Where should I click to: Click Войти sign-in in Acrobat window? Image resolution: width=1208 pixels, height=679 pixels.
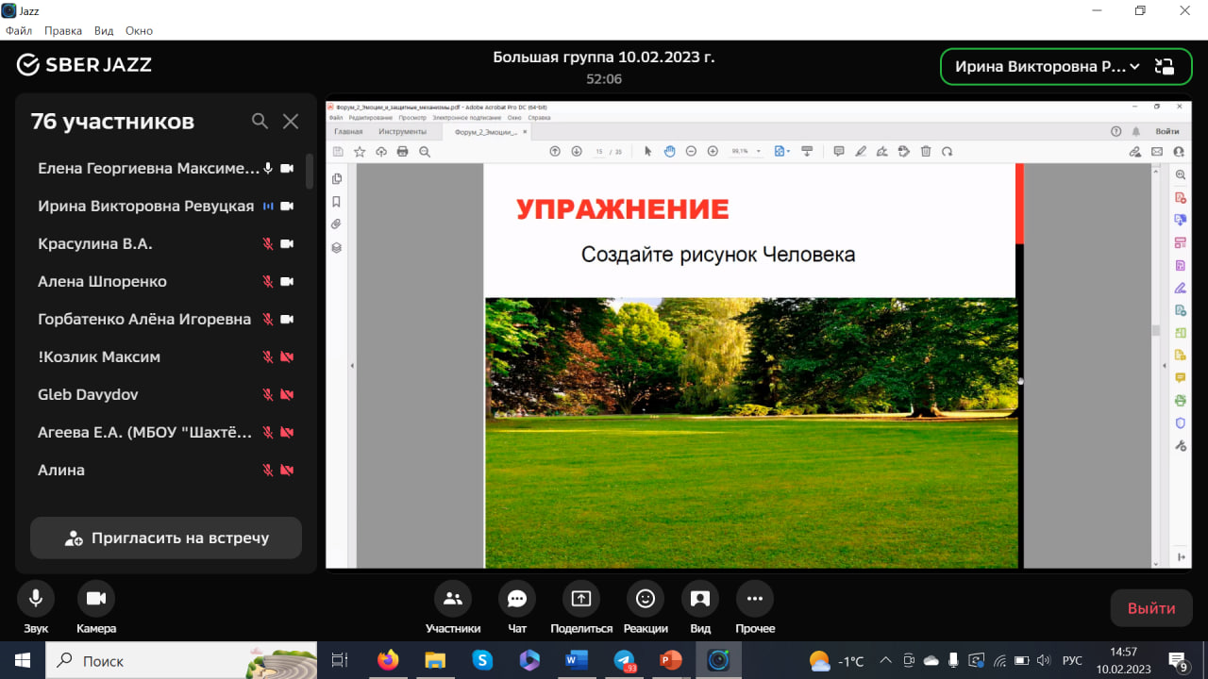[x=1166, y=132]
